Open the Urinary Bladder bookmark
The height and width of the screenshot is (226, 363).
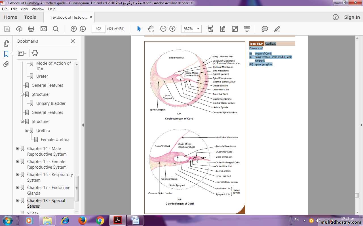click(51, 103)
